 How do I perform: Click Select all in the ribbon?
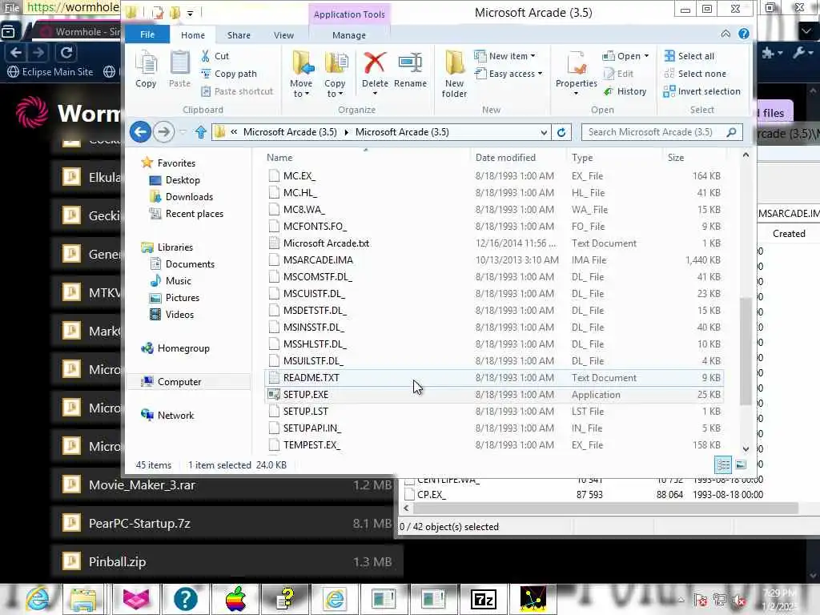(689, 56)
